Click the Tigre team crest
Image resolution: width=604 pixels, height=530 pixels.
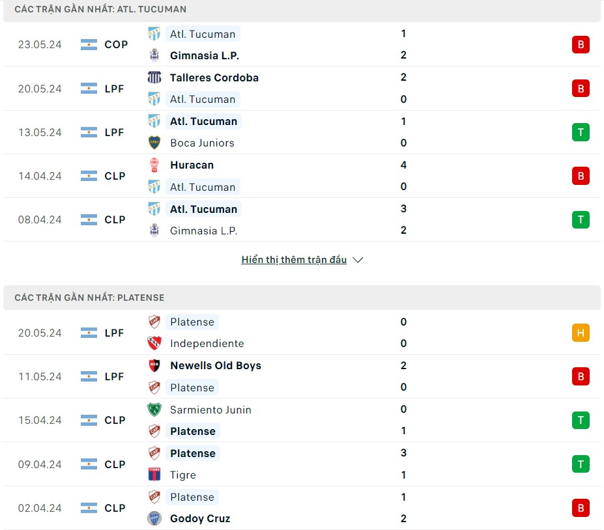[154, 475]
